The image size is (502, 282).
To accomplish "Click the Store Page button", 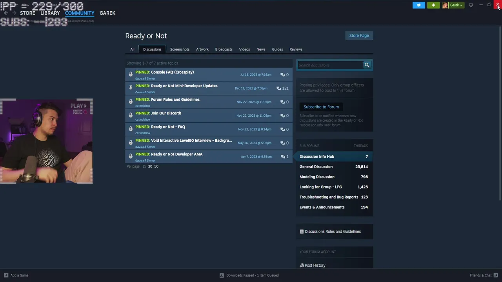I will click(359, 36).
